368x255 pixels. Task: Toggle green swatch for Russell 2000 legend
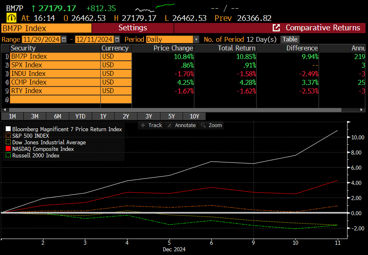click(8, 155)
